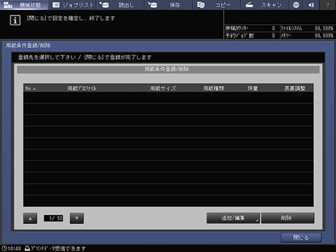Screen dimensions: 336x252
Task: Click the page indicator 1/50
Action: tap(53, 218)
